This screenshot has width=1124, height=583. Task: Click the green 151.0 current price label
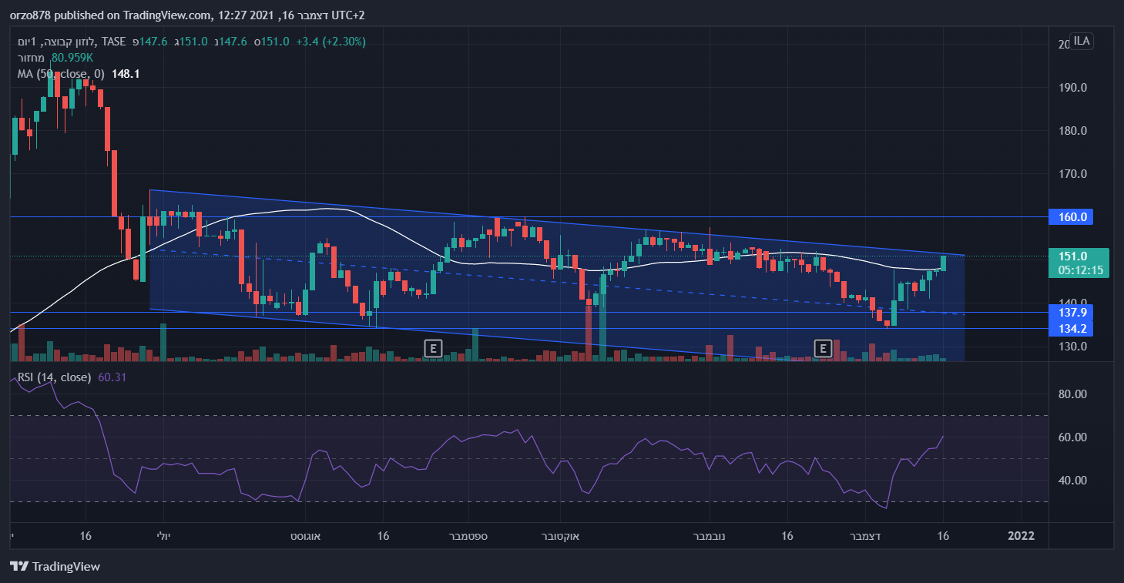pos(1079,263)
